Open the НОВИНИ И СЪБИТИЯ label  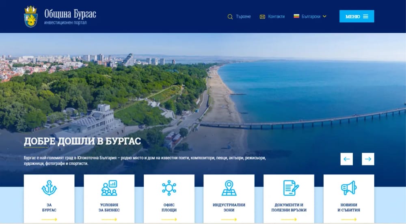[x=349, y=207]
